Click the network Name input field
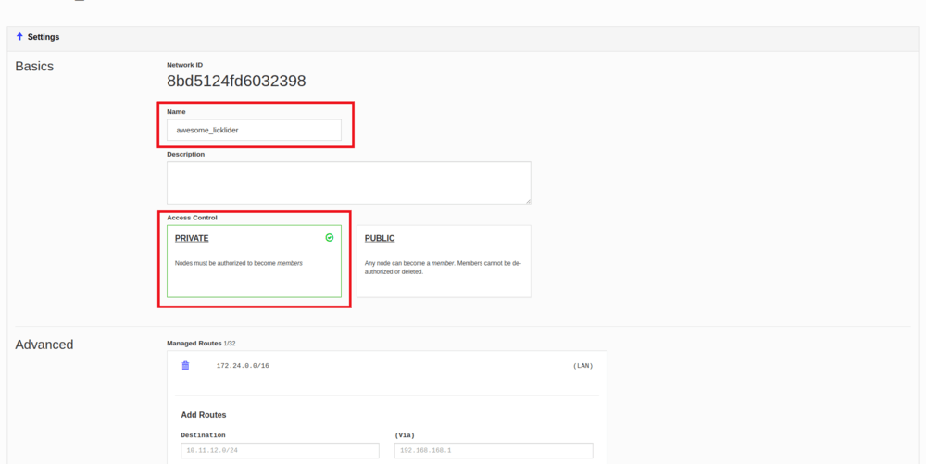 [x=254, y=130]
